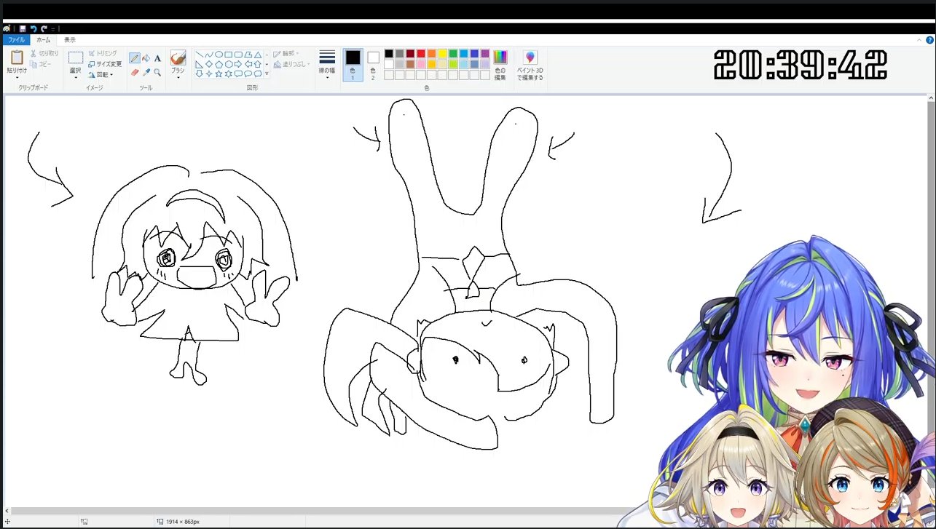The height and width of the screenshot is (529, 936).
Task: Pick the green color swatch
Action: 453,53
